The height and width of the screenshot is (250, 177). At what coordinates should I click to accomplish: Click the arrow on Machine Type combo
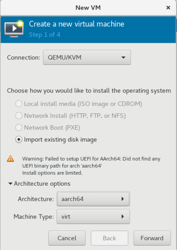(x=123, y=216)
